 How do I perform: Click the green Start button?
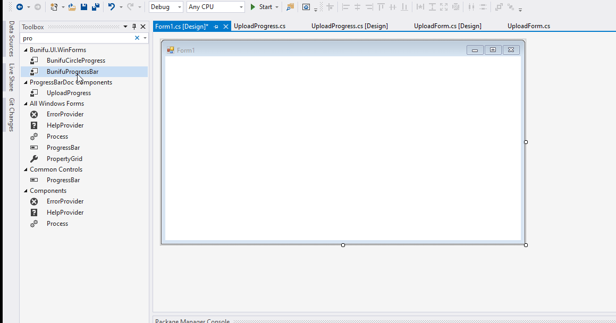[261, 7]
